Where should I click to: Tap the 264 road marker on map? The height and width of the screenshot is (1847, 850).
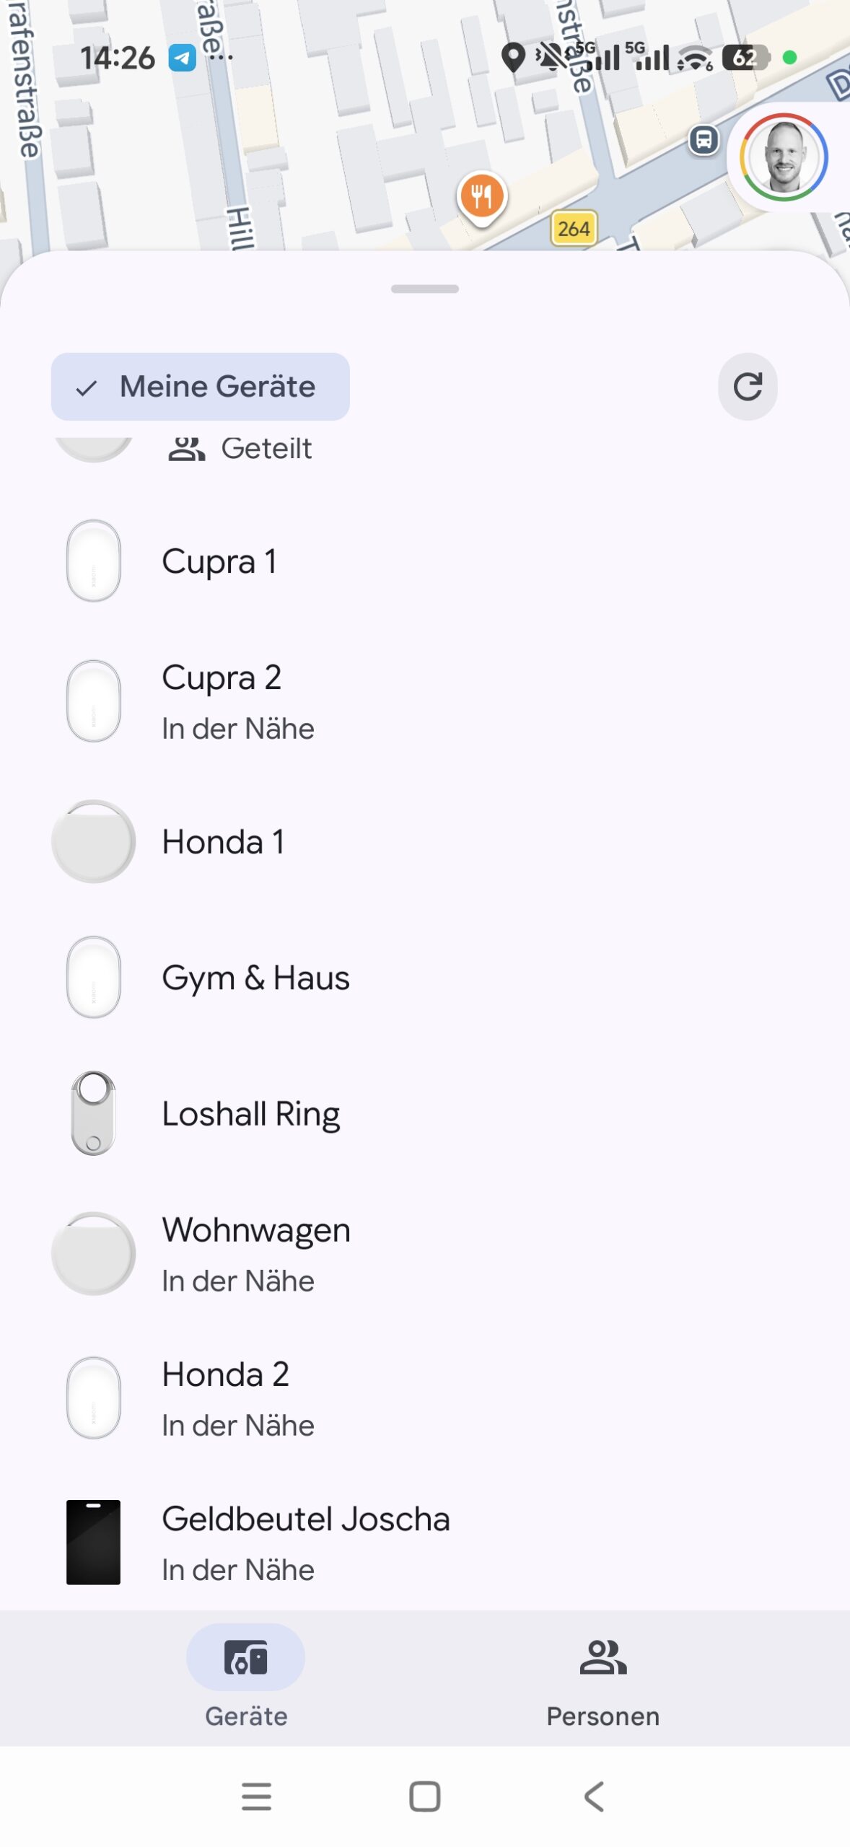coord(574,229)
